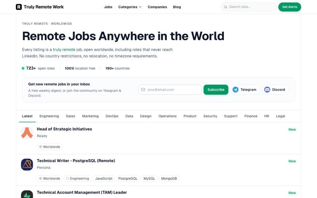The width and height of the screenshot is (317, 198).
Task: Click the '100% location free' stat
Action: point(80,68)
